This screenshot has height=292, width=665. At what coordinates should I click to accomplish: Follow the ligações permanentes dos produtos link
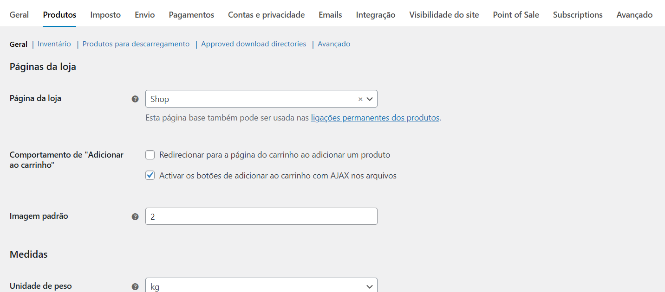(375, 118)
